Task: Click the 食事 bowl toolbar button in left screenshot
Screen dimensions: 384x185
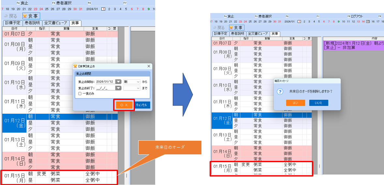Action: [31, 16]
